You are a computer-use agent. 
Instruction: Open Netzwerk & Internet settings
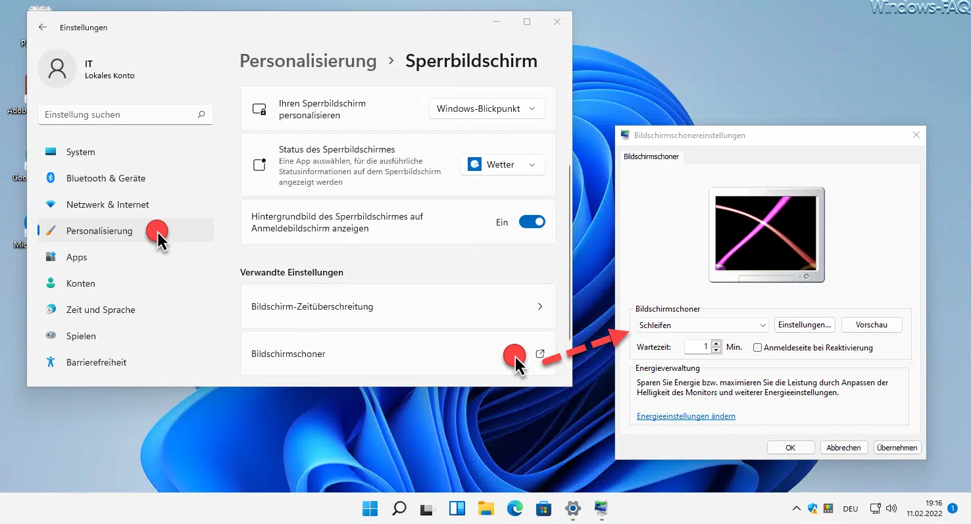(107, 204)
